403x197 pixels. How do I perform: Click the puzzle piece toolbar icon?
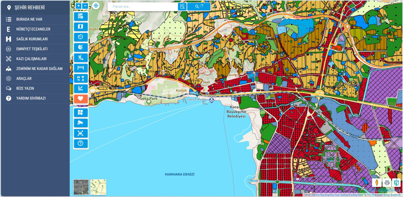point(81,112)
